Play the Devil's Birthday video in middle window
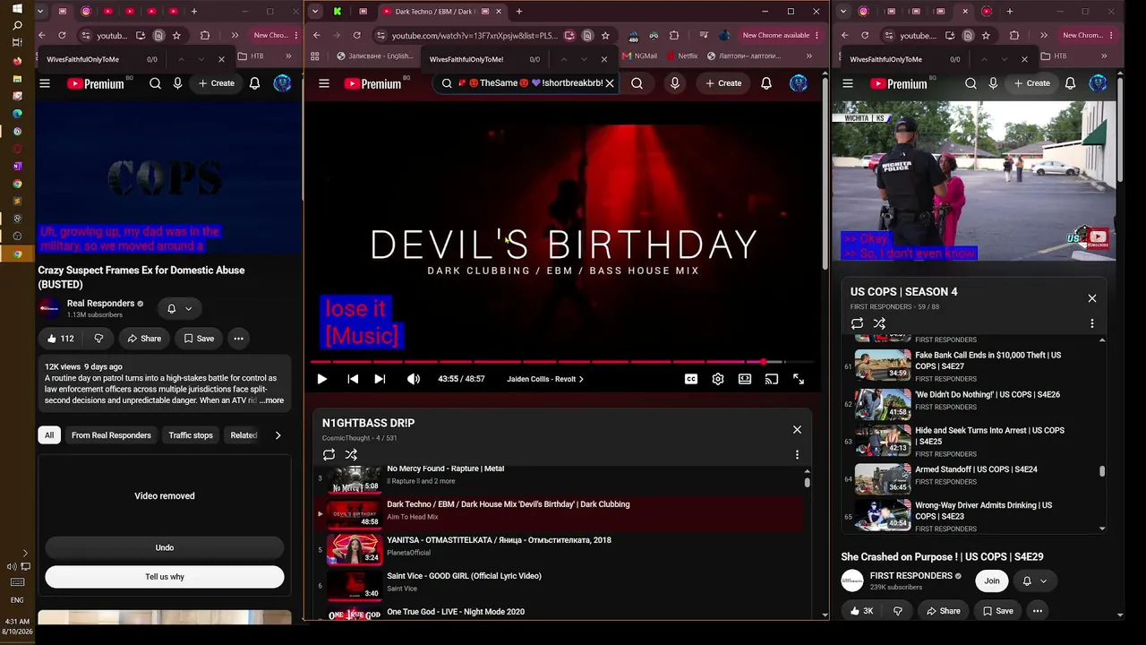Screen dimensions: 1146x645 [x=321, y=379]
